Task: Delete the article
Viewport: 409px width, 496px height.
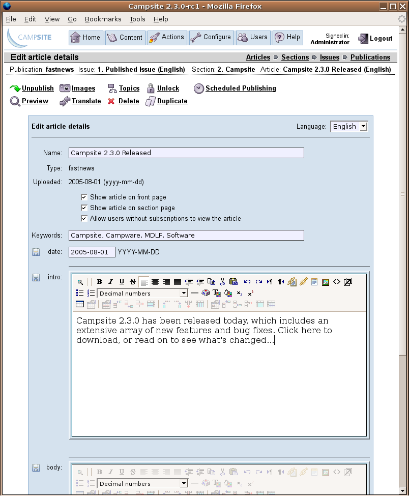Action: click(129, 101)
